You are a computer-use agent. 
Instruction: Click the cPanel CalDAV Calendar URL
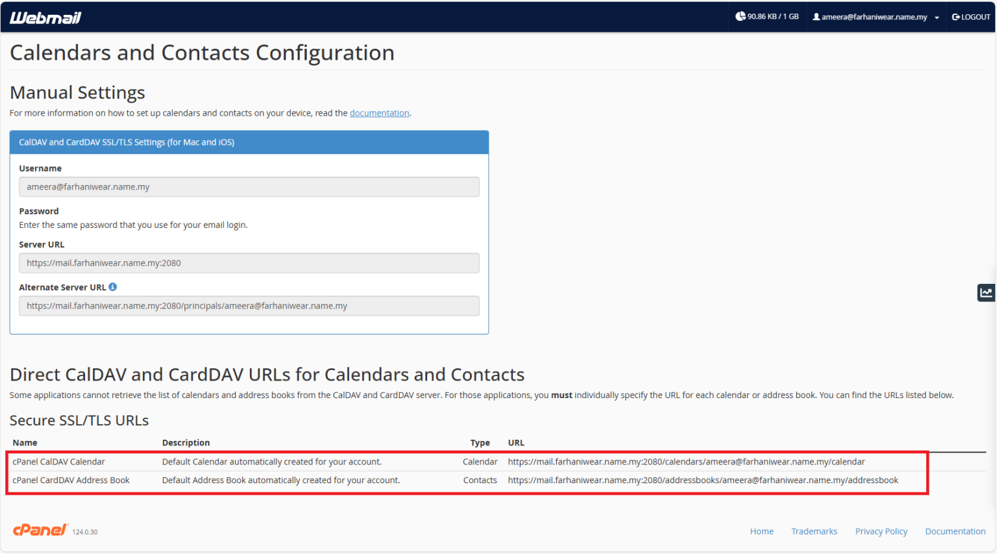pos(685,461)
